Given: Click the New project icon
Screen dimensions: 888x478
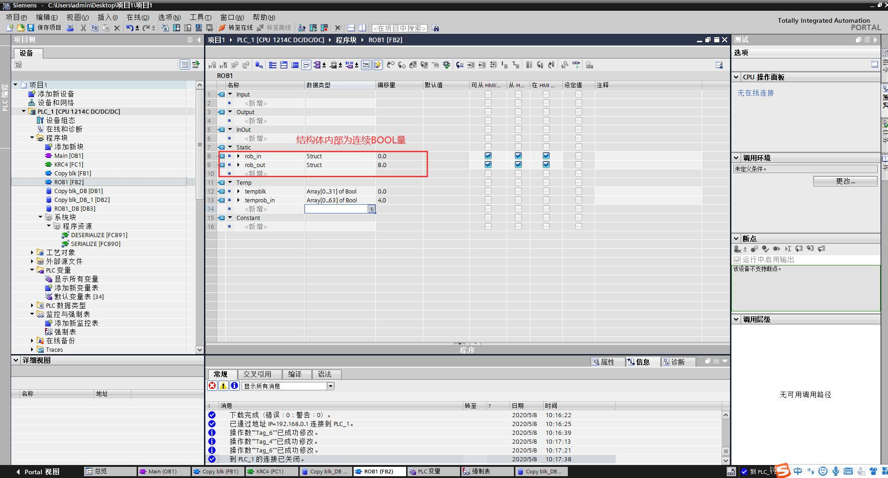Looking at the screenshot, I should pos(10,28).
